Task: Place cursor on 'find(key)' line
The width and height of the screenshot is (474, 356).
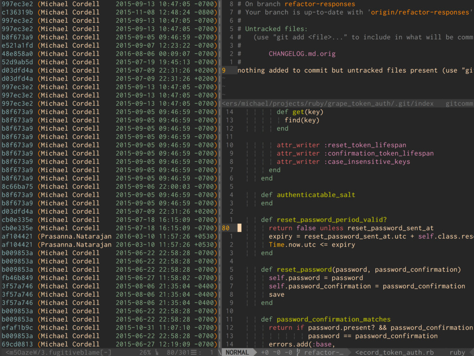Action: [x=302, y=120]
